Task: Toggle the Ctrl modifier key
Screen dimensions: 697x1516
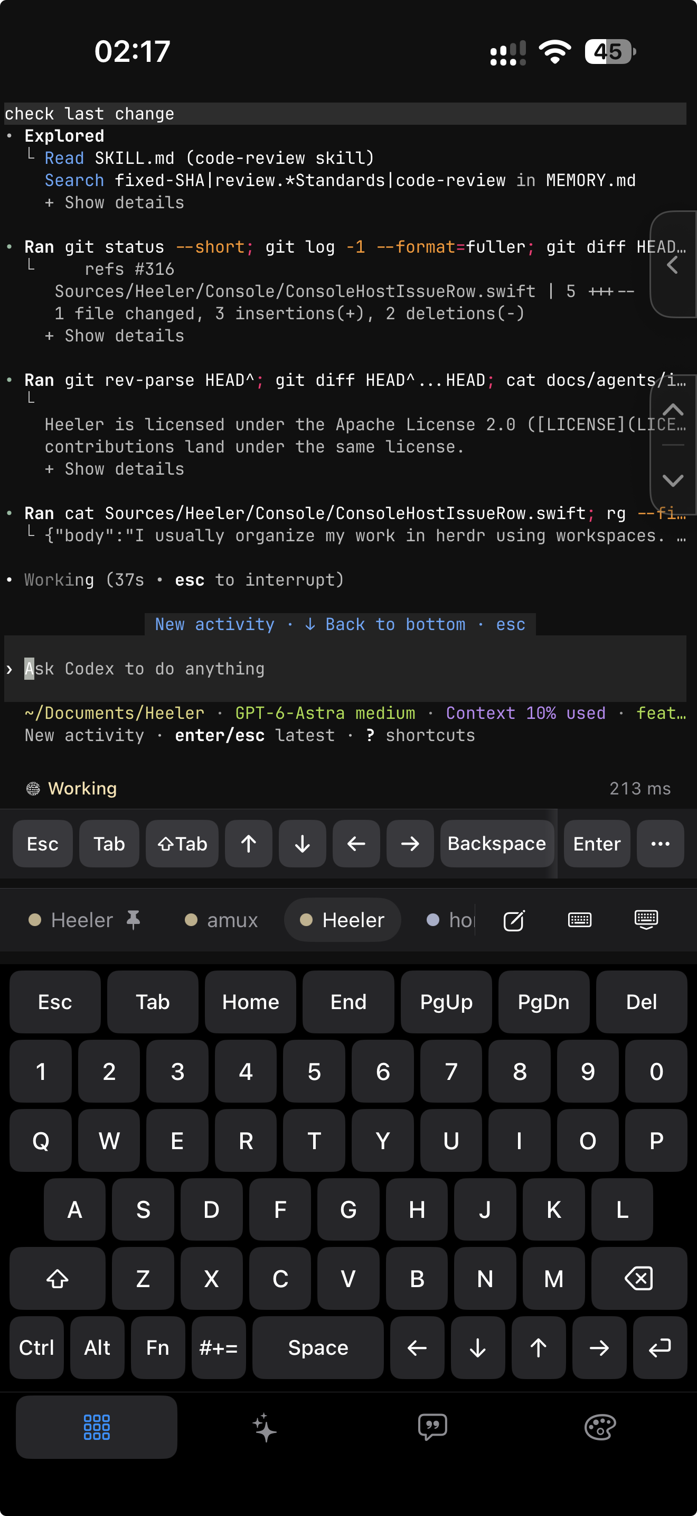Action: (36, 1347)
